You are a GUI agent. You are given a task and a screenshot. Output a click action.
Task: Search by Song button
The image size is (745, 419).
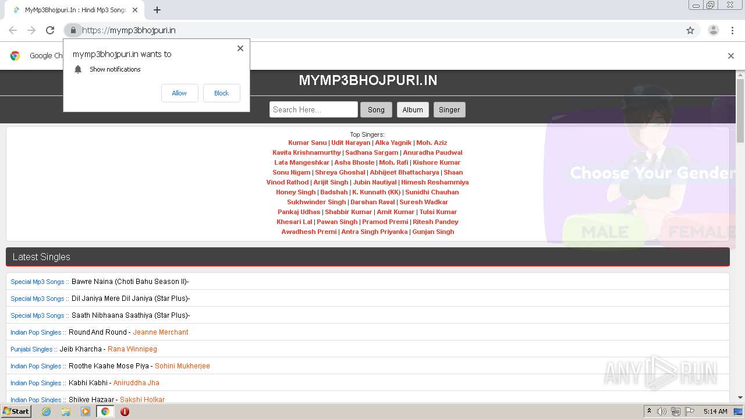[x=376, y=109]
